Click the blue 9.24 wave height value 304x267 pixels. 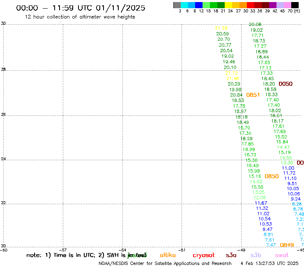296,199
